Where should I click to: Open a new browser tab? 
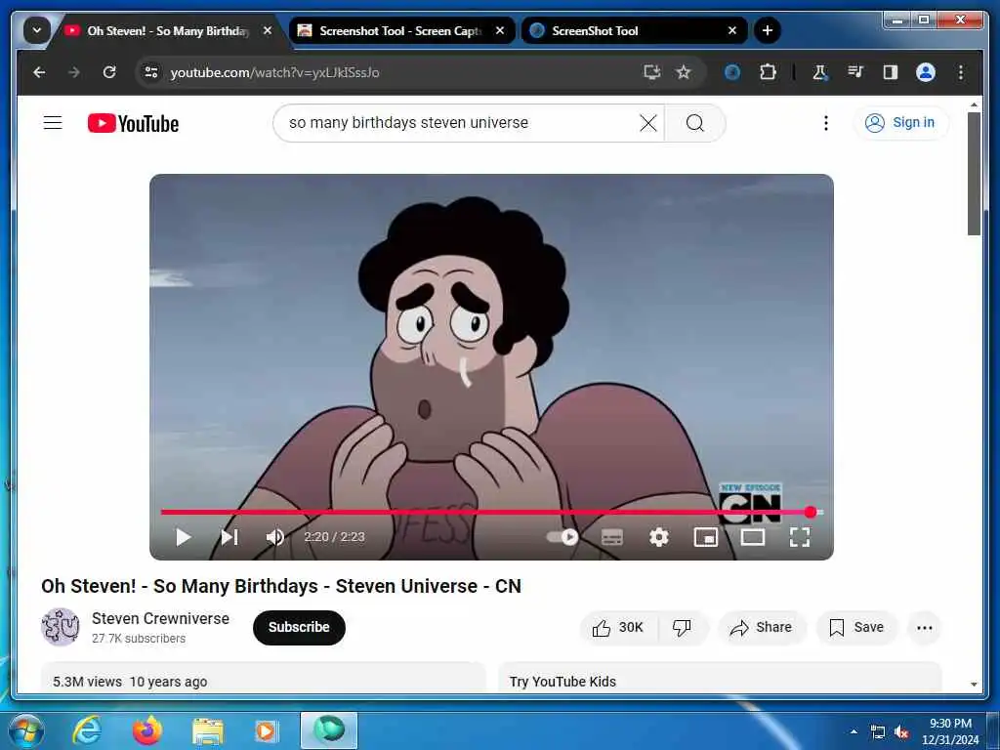coord(768,30)
